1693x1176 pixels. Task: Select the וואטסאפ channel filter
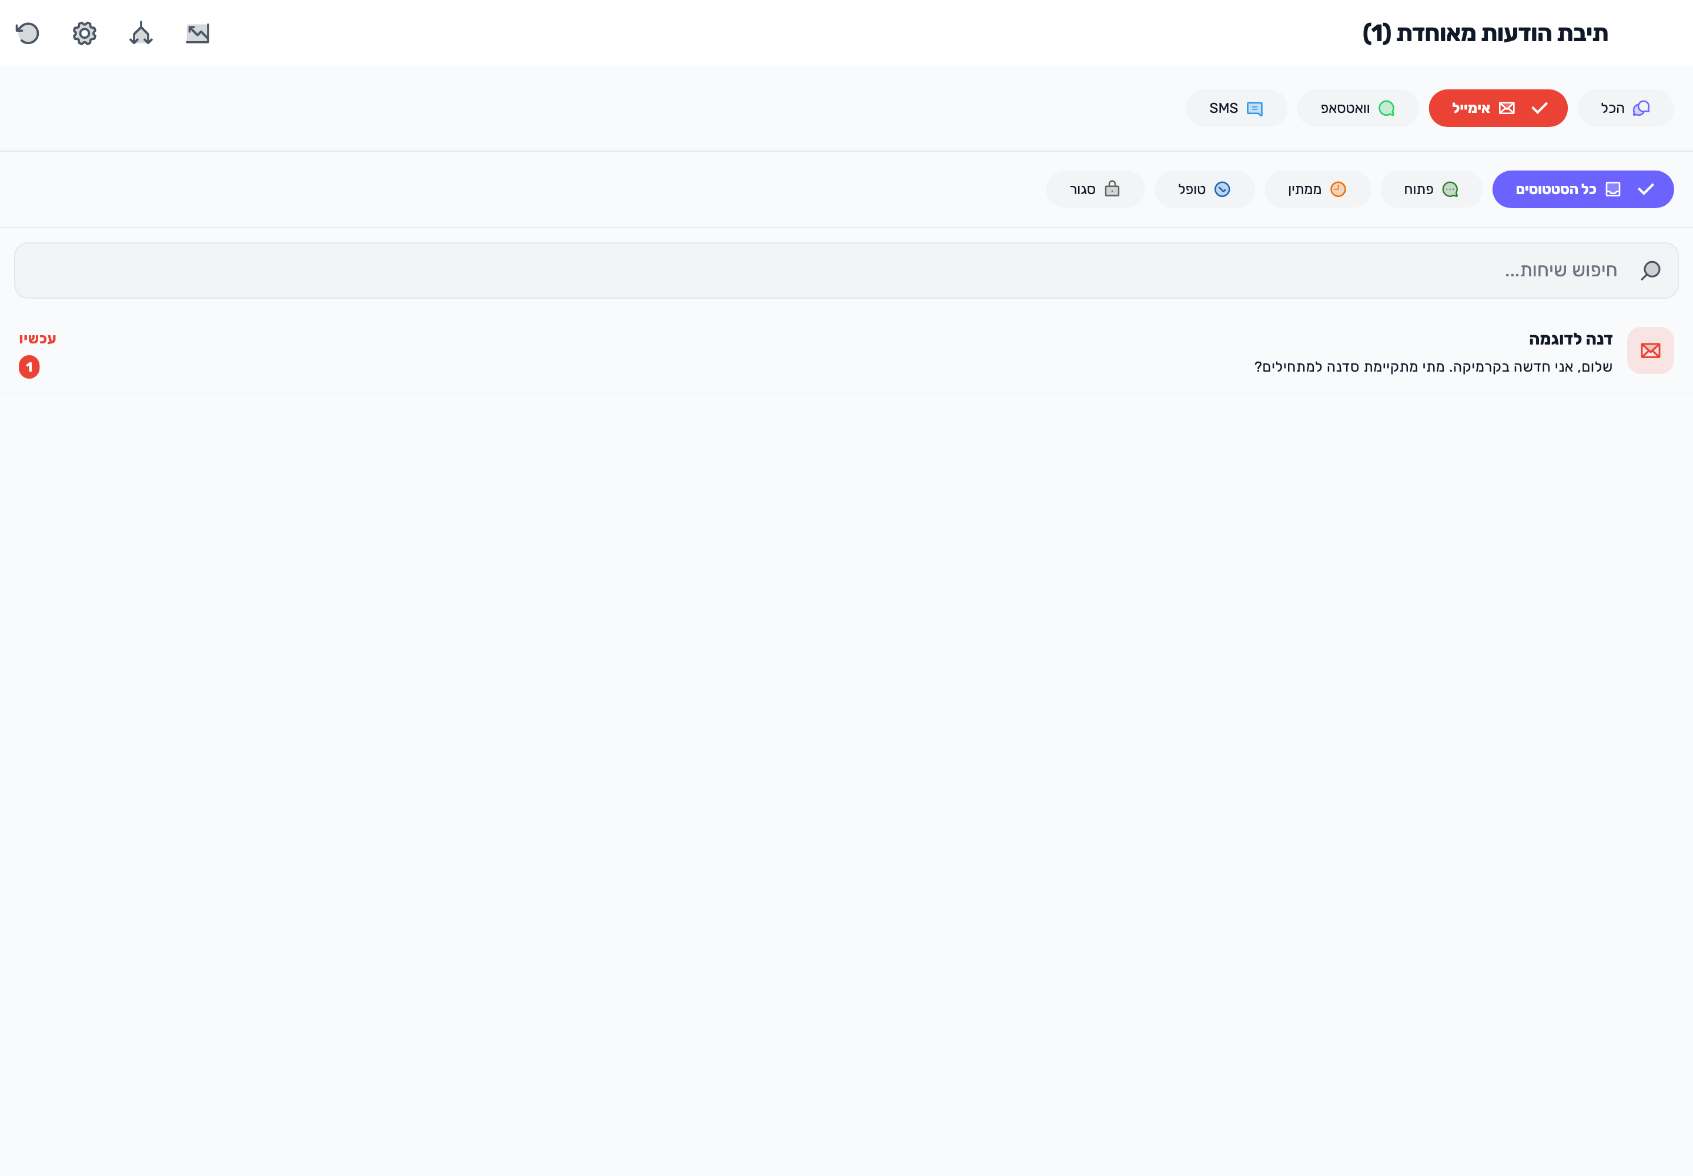pos(1358,108)
